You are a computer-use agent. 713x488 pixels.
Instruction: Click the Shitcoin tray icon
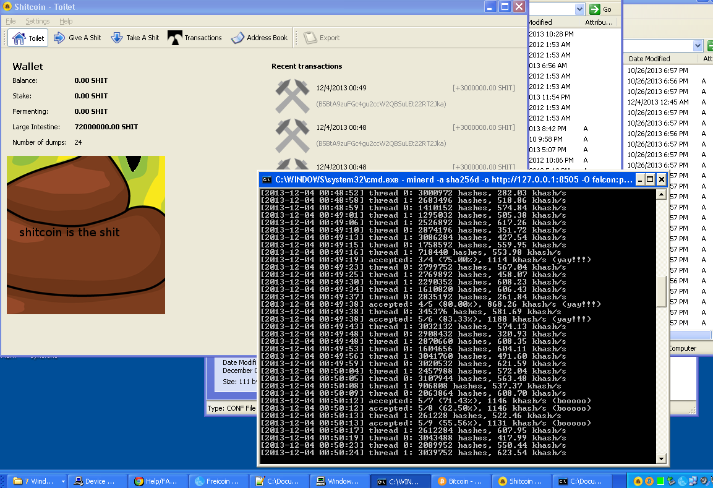[x=638, y=481]
